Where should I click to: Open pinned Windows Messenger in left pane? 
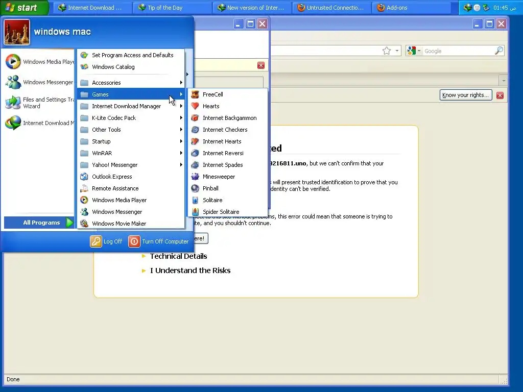pos(39,82)
